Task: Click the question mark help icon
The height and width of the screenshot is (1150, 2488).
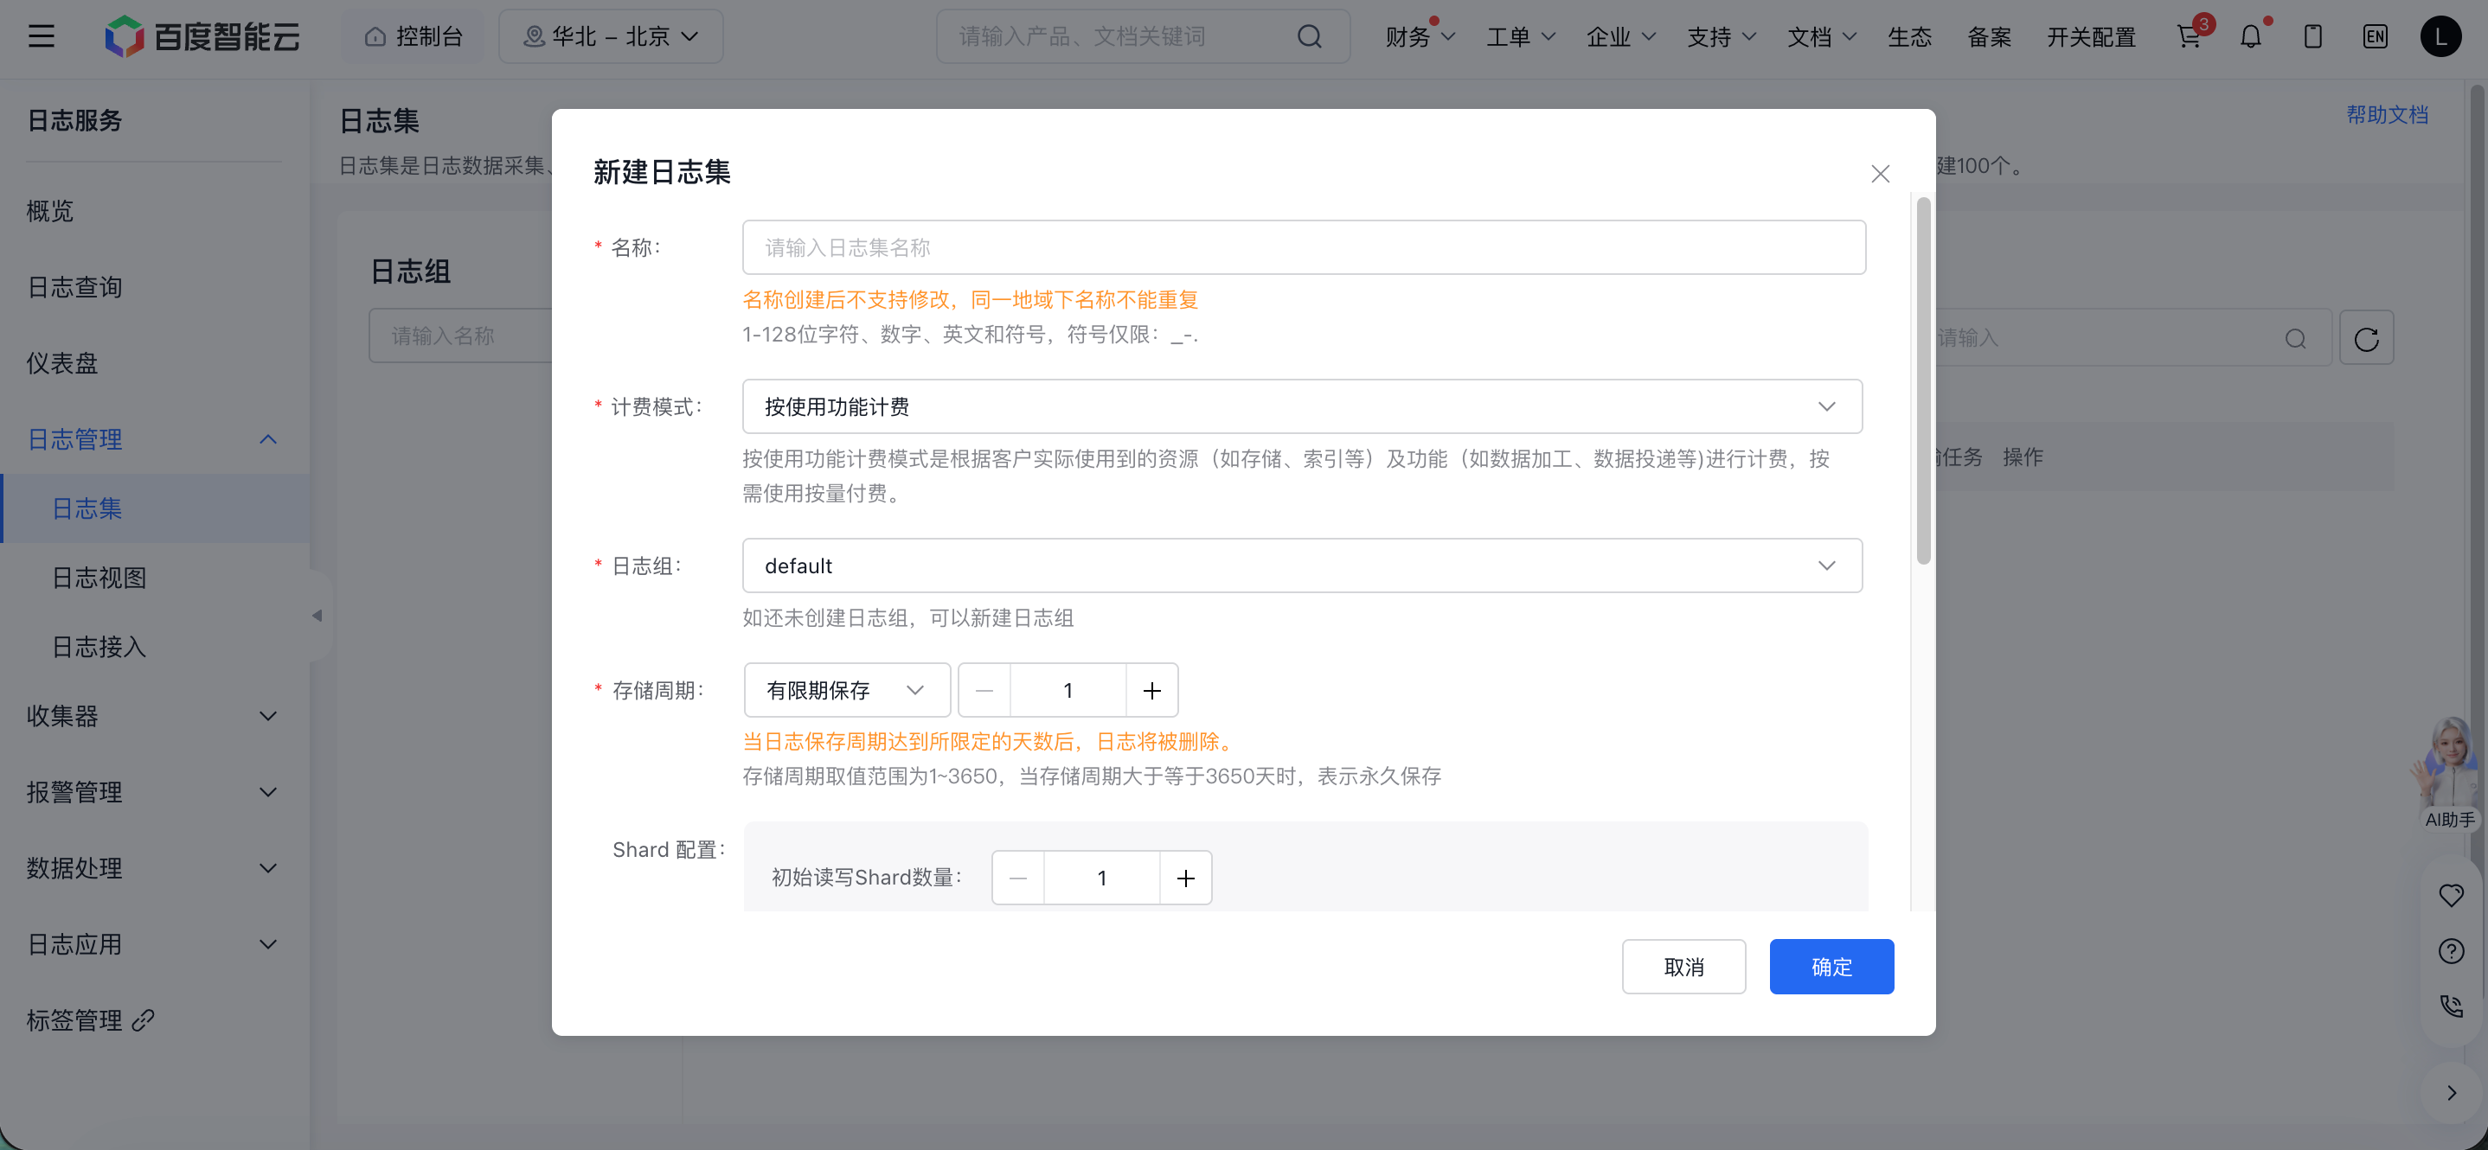Action: pyautogui.click(x=2450, y=951)
